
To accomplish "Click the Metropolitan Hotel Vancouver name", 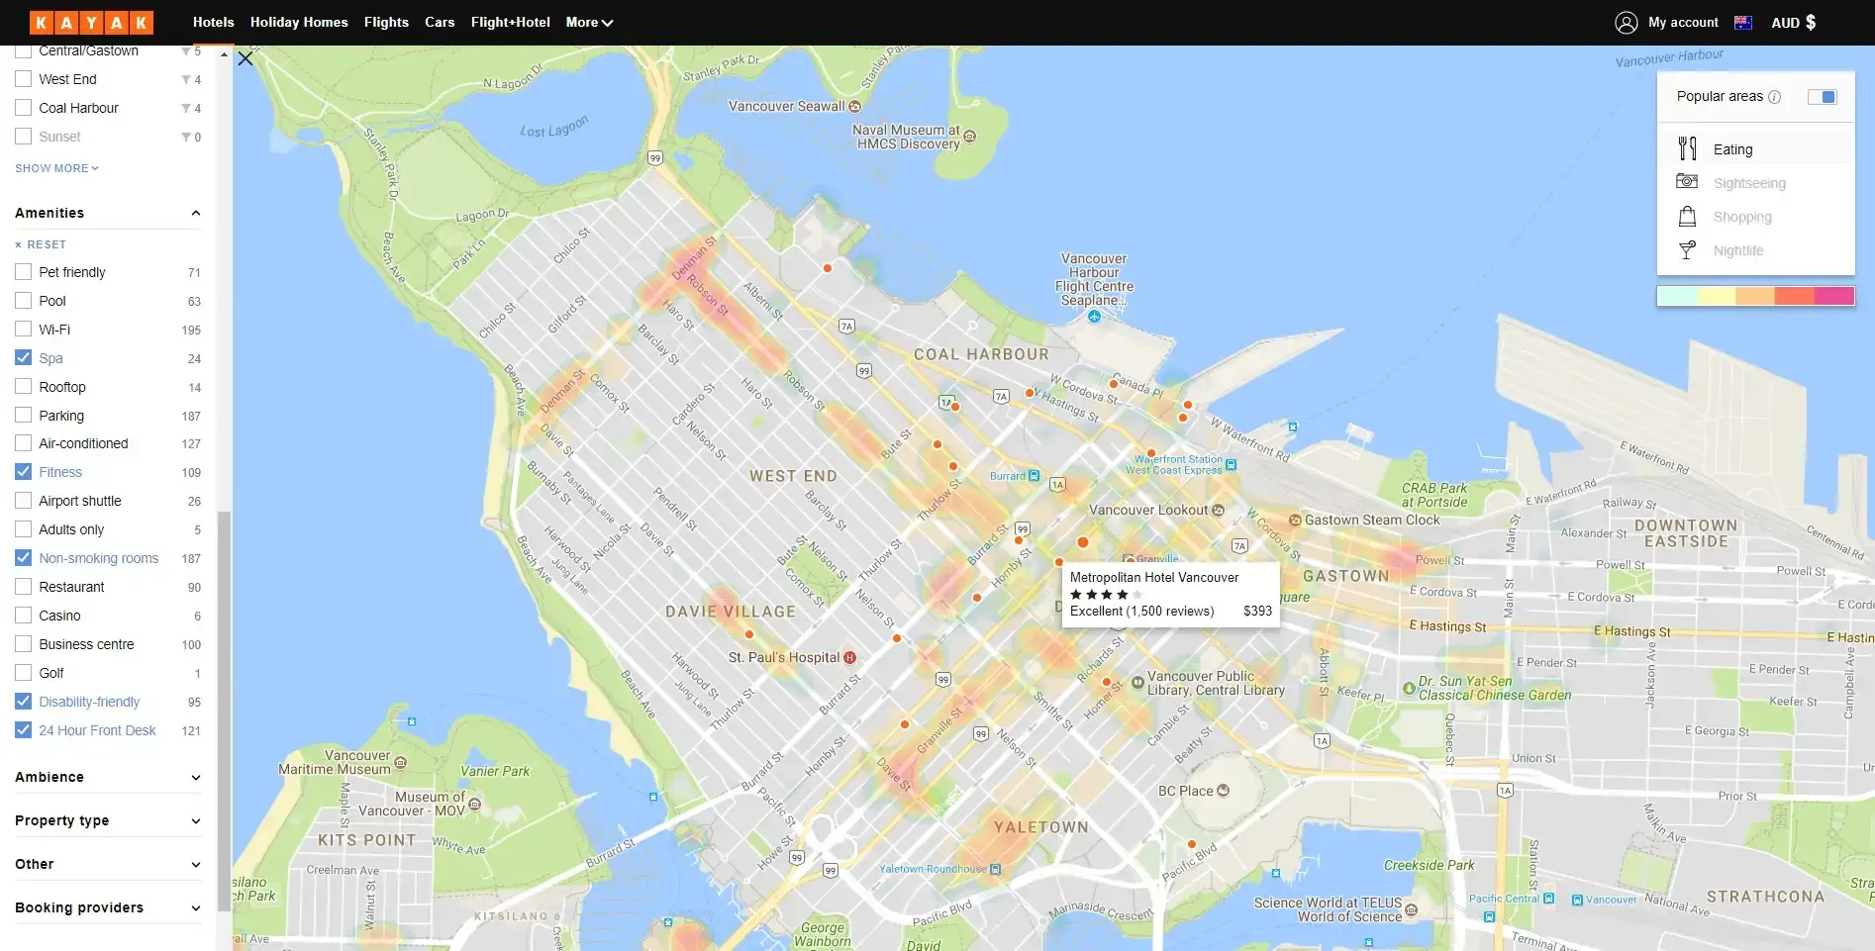I will point(1153,577).
